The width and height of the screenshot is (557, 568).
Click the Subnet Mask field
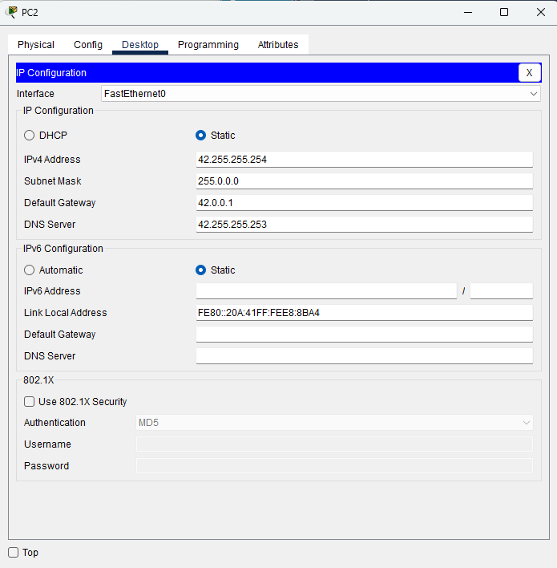pyautogui.click(x=364, y=181)
